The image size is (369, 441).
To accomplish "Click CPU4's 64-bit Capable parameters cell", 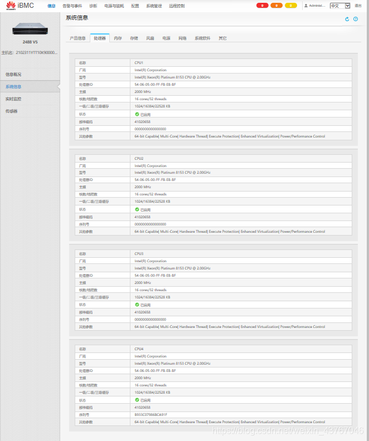I will (241, 422).
